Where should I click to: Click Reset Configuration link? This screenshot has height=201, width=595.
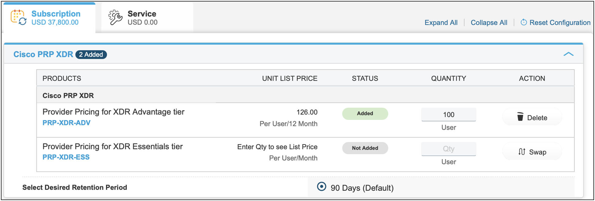coord(560,23)
